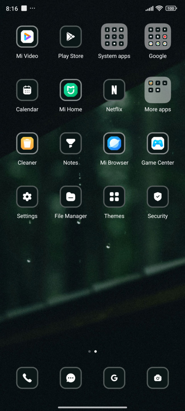Open File Manager

(x=71, y=196)
